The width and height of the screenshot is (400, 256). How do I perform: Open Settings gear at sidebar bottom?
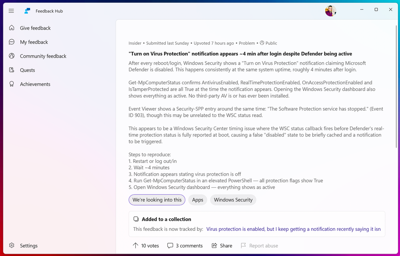pos(12,245)
